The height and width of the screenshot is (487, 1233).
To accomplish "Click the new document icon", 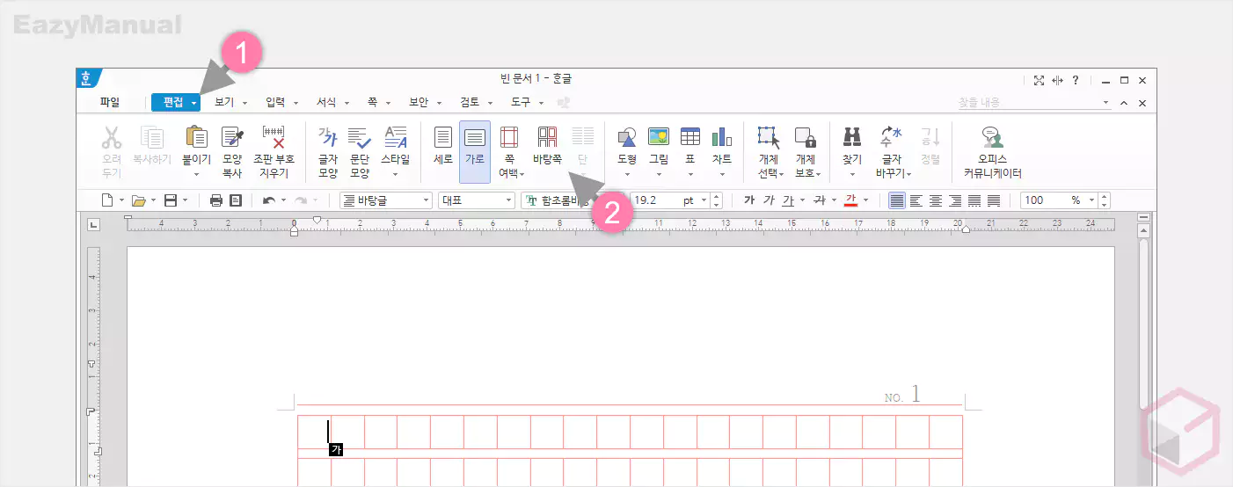I will 107,200.
